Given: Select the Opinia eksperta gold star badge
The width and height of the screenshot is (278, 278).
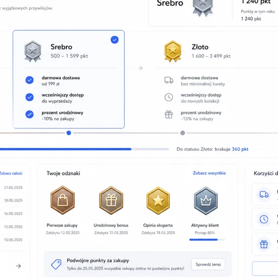Looking at the screenshot, I should point(158,201).
